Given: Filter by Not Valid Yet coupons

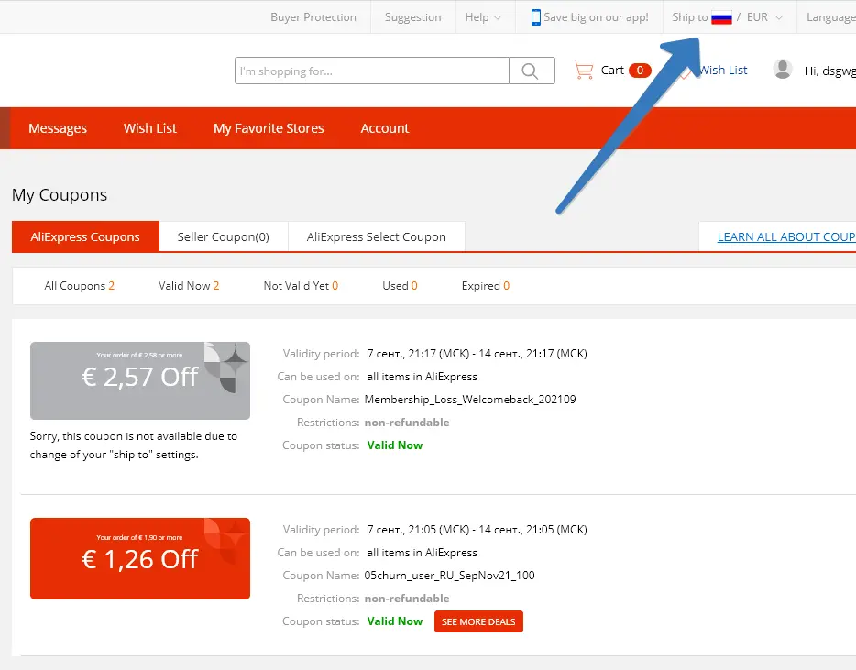Looking at the screenshot, I should coord(301,286).
